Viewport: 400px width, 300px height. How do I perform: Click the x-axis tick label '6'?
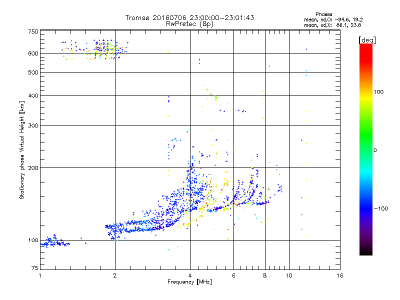[x=233, y=275]
